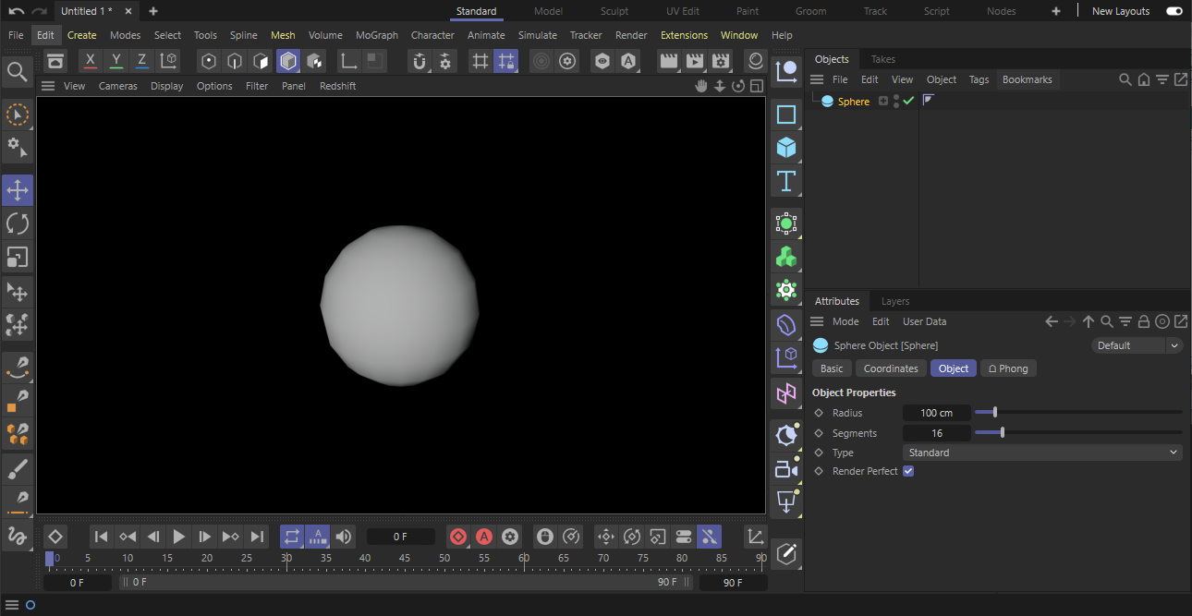This screenshot has width=1192, height=616.
Task: Select the Scale tool
Action: tap(18, 257)
